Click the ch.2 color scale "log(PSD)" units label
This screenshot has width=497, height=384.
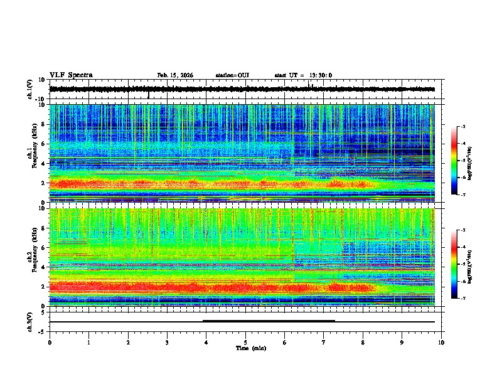[471, 266]
